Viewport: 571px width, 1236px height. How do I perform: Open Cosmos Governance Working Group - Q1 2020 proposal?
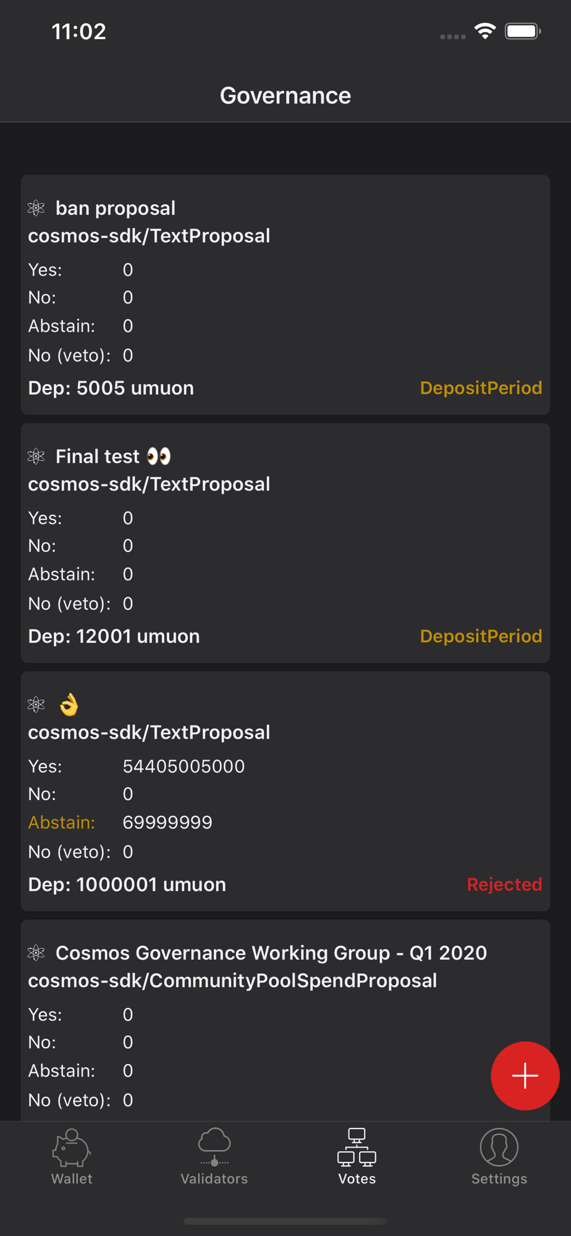tap(271, 953)
